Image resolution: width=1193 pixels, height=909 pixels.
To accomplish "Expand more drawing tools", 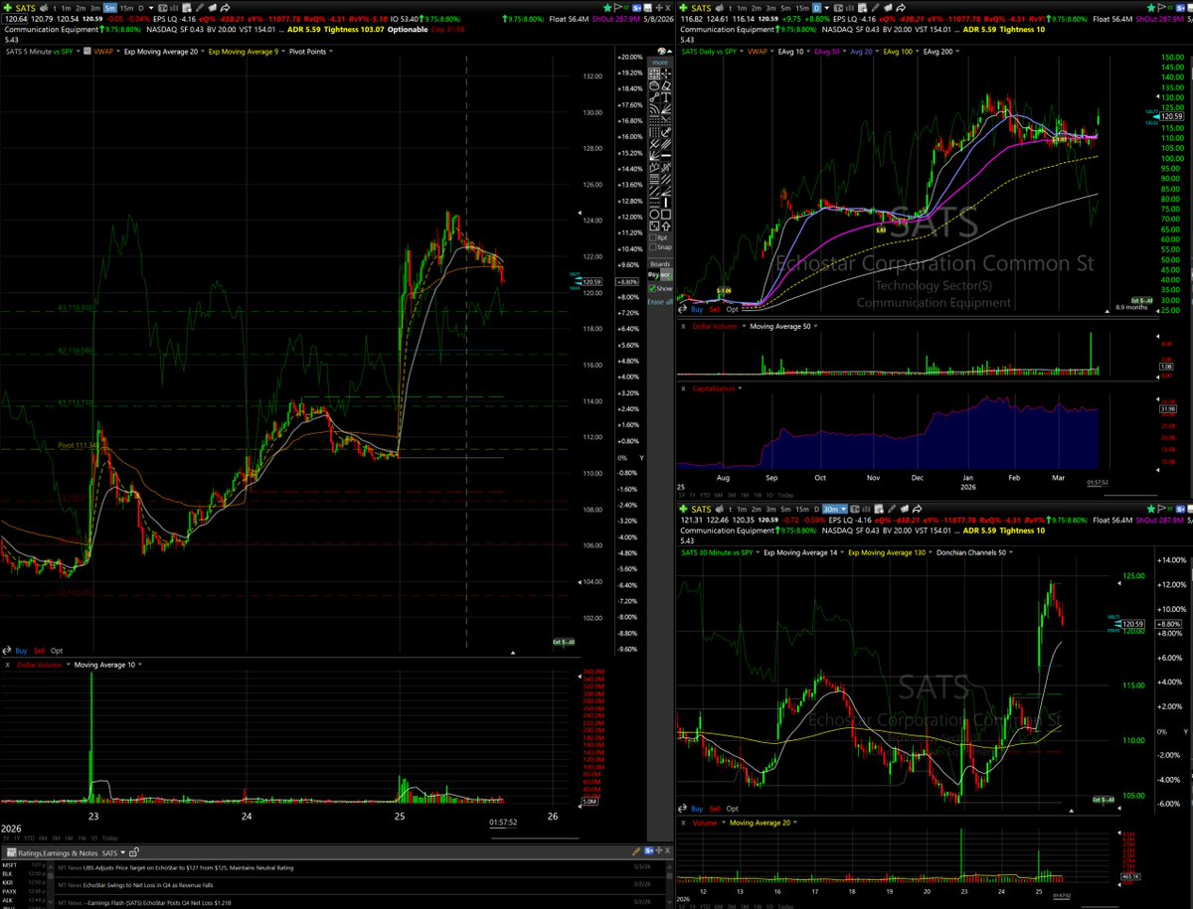I will (660, 63).
